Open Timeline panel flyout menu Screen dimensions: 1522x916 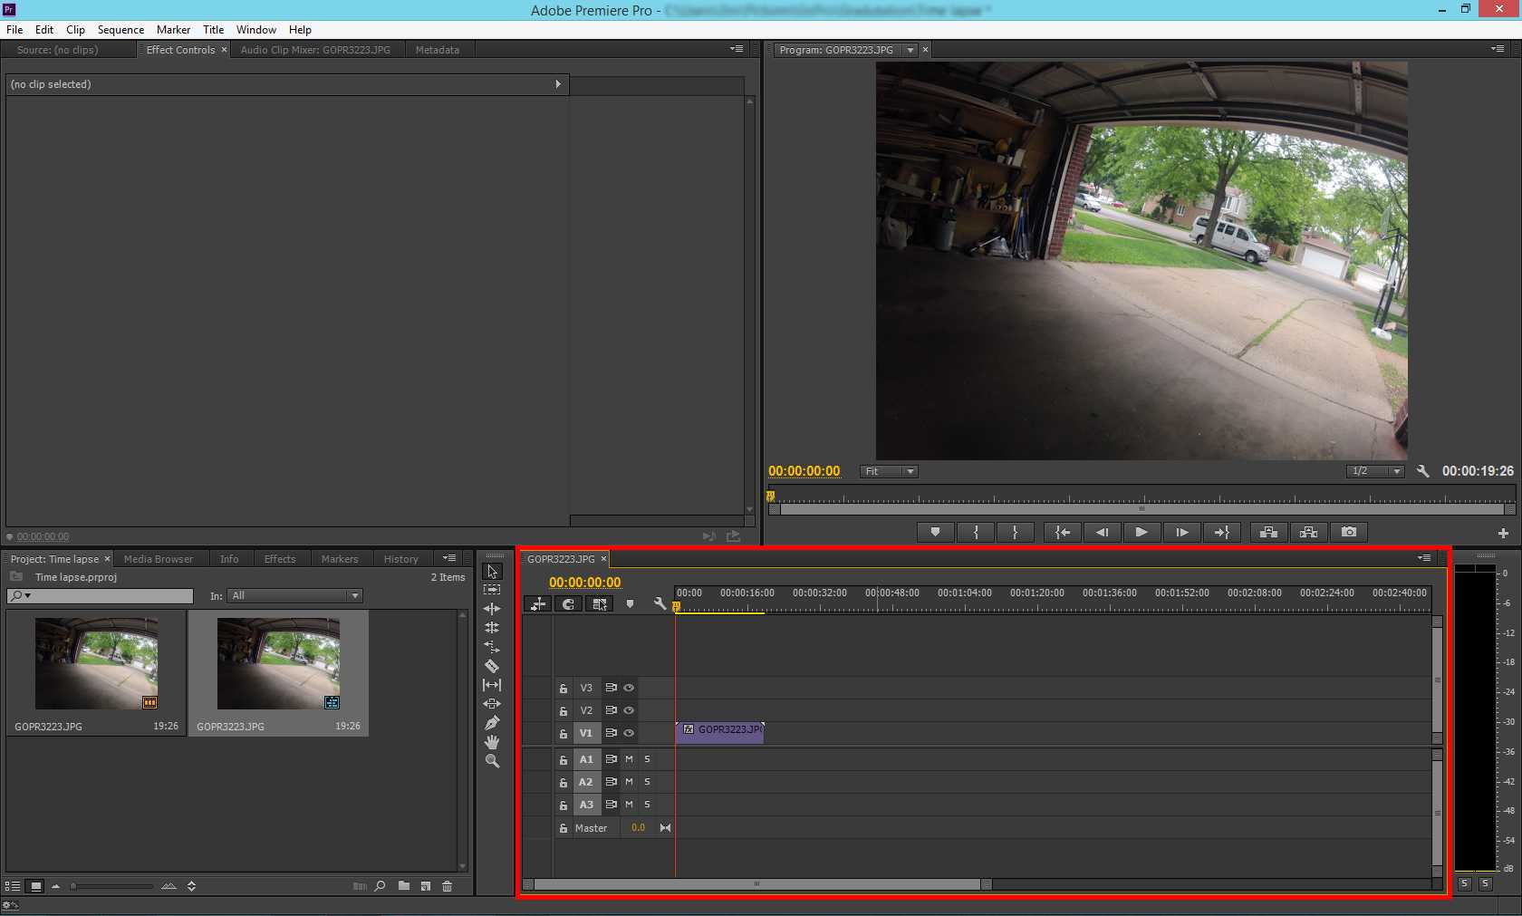(1424, 558)
